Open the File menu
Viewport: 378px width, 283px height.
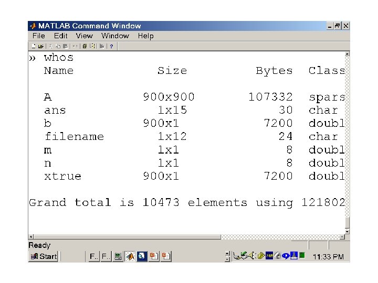(38, 36)
